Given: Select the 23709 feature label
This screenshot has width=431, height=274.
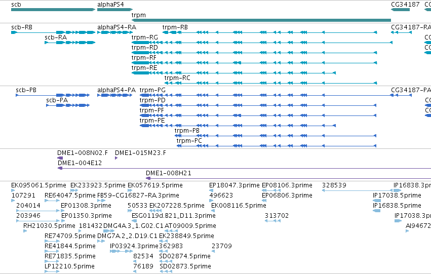Looking at the screenshot, I should click(222, 246).
